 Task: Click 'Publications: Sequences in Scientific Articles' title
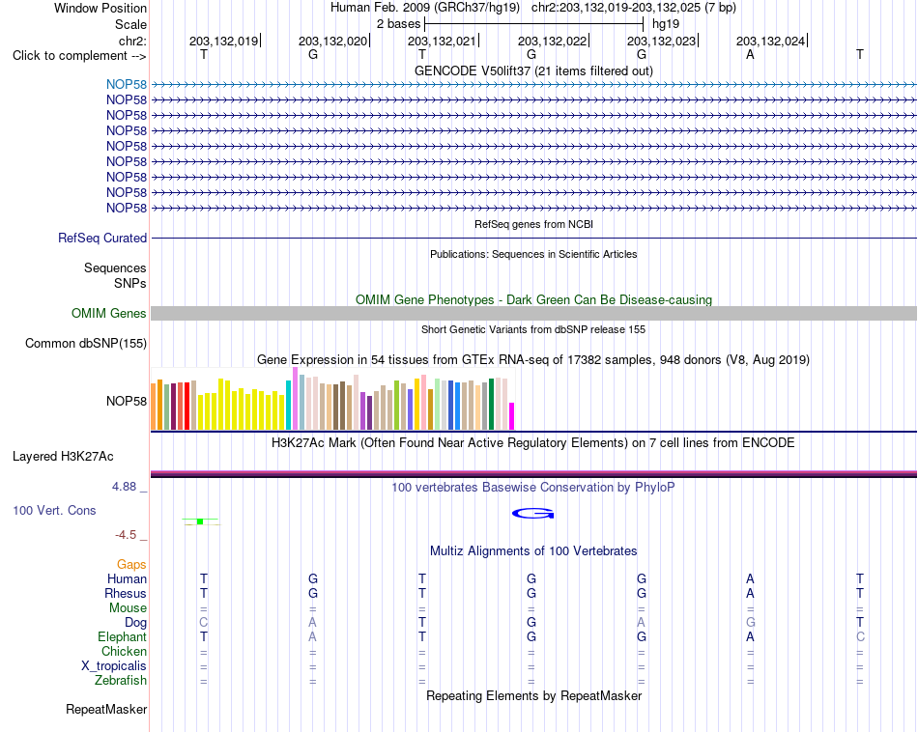[533, 254]
